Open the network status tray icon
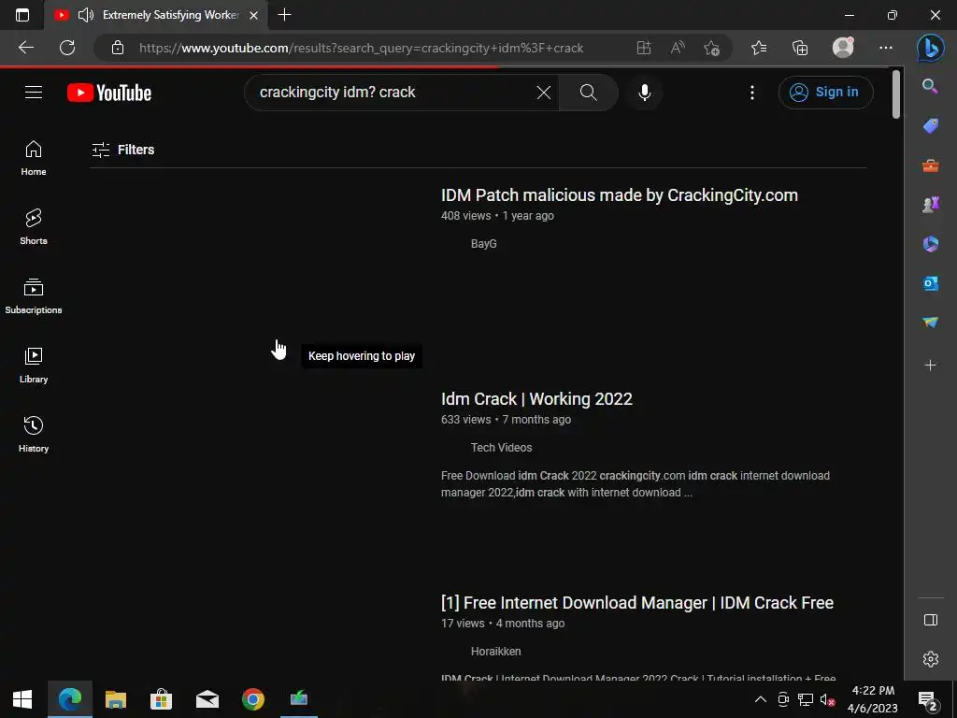 (805, 699)
